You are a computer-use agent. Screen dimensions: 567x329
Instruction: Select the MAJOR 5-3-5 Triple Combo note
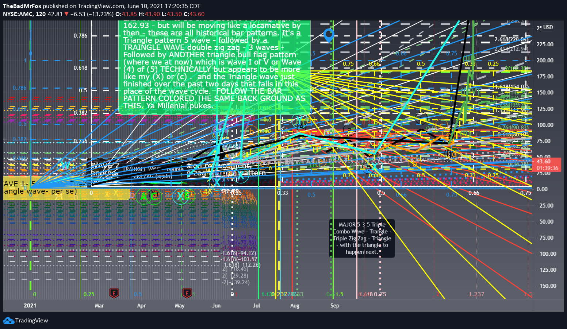[x=362, y=238]
